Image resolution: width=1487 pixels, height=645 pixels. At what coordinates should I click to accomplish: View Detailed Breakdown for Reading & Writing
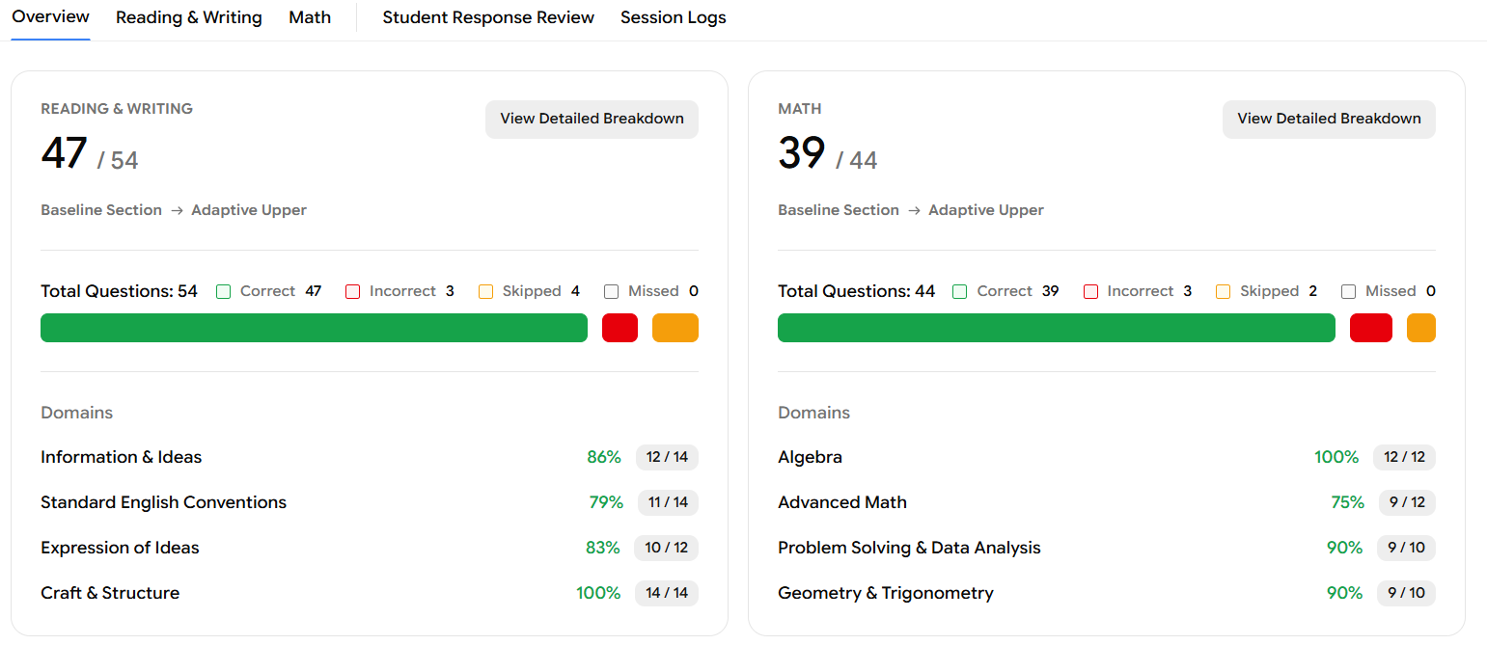592,119
